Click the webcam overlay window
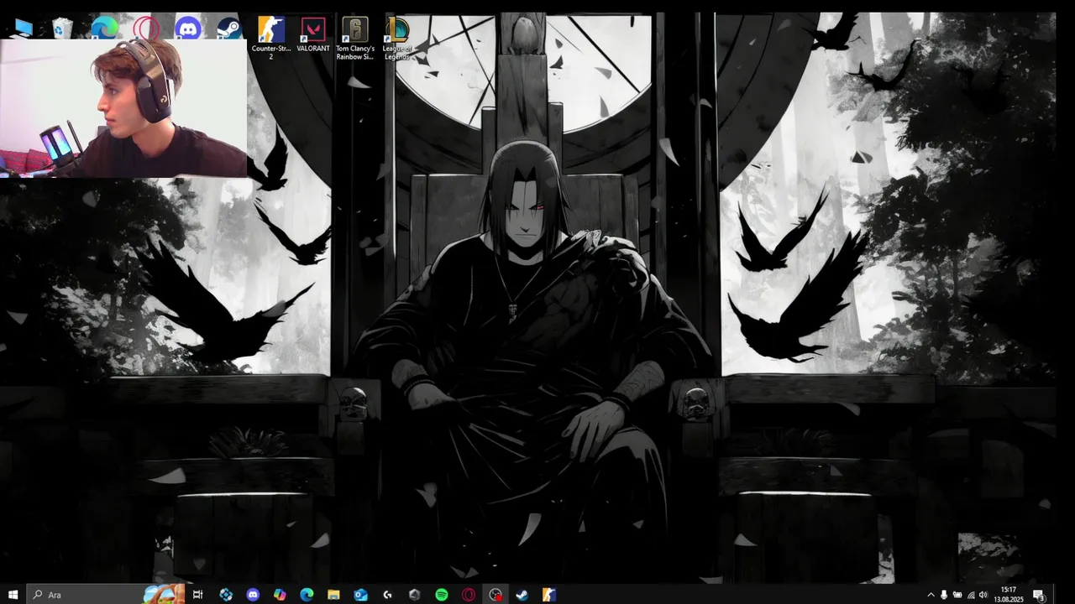Image resolution: width=1075 pixels, height=604 pixels. 123,108
